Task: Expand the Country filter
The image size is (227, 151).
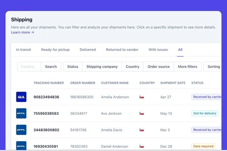Action: 132,67
